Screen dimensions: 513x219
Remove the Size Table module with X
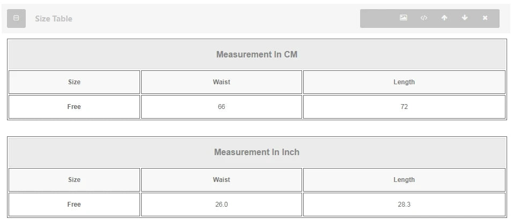tap(485, 18)
